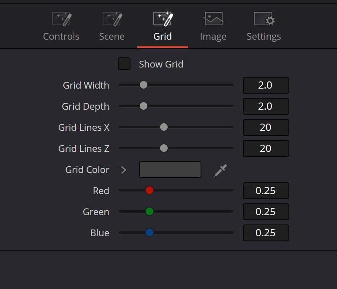Screen dimensions: 337x289
Task: Click the Grid Width slider handle
Action: pyautogui.click(x=144, y=85)
